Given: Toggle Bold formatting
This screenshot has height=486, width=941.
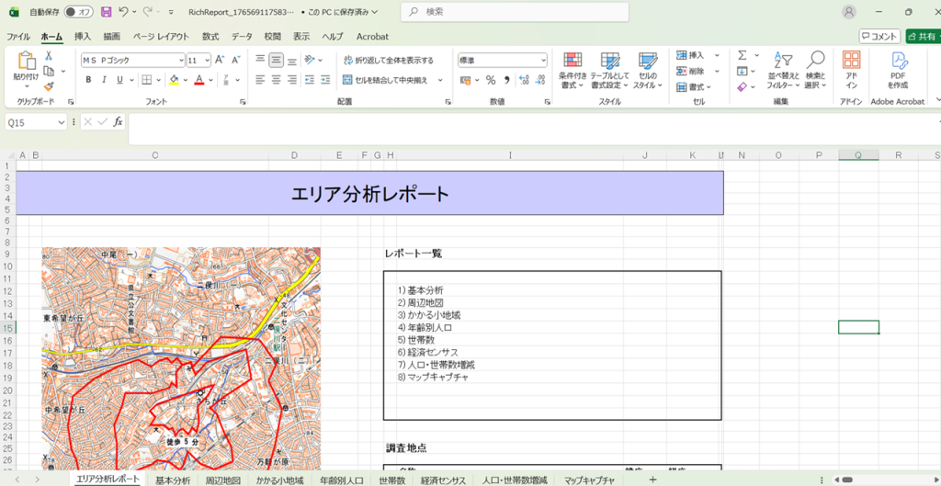Looking at the screenshot, I should coord(88,80).
